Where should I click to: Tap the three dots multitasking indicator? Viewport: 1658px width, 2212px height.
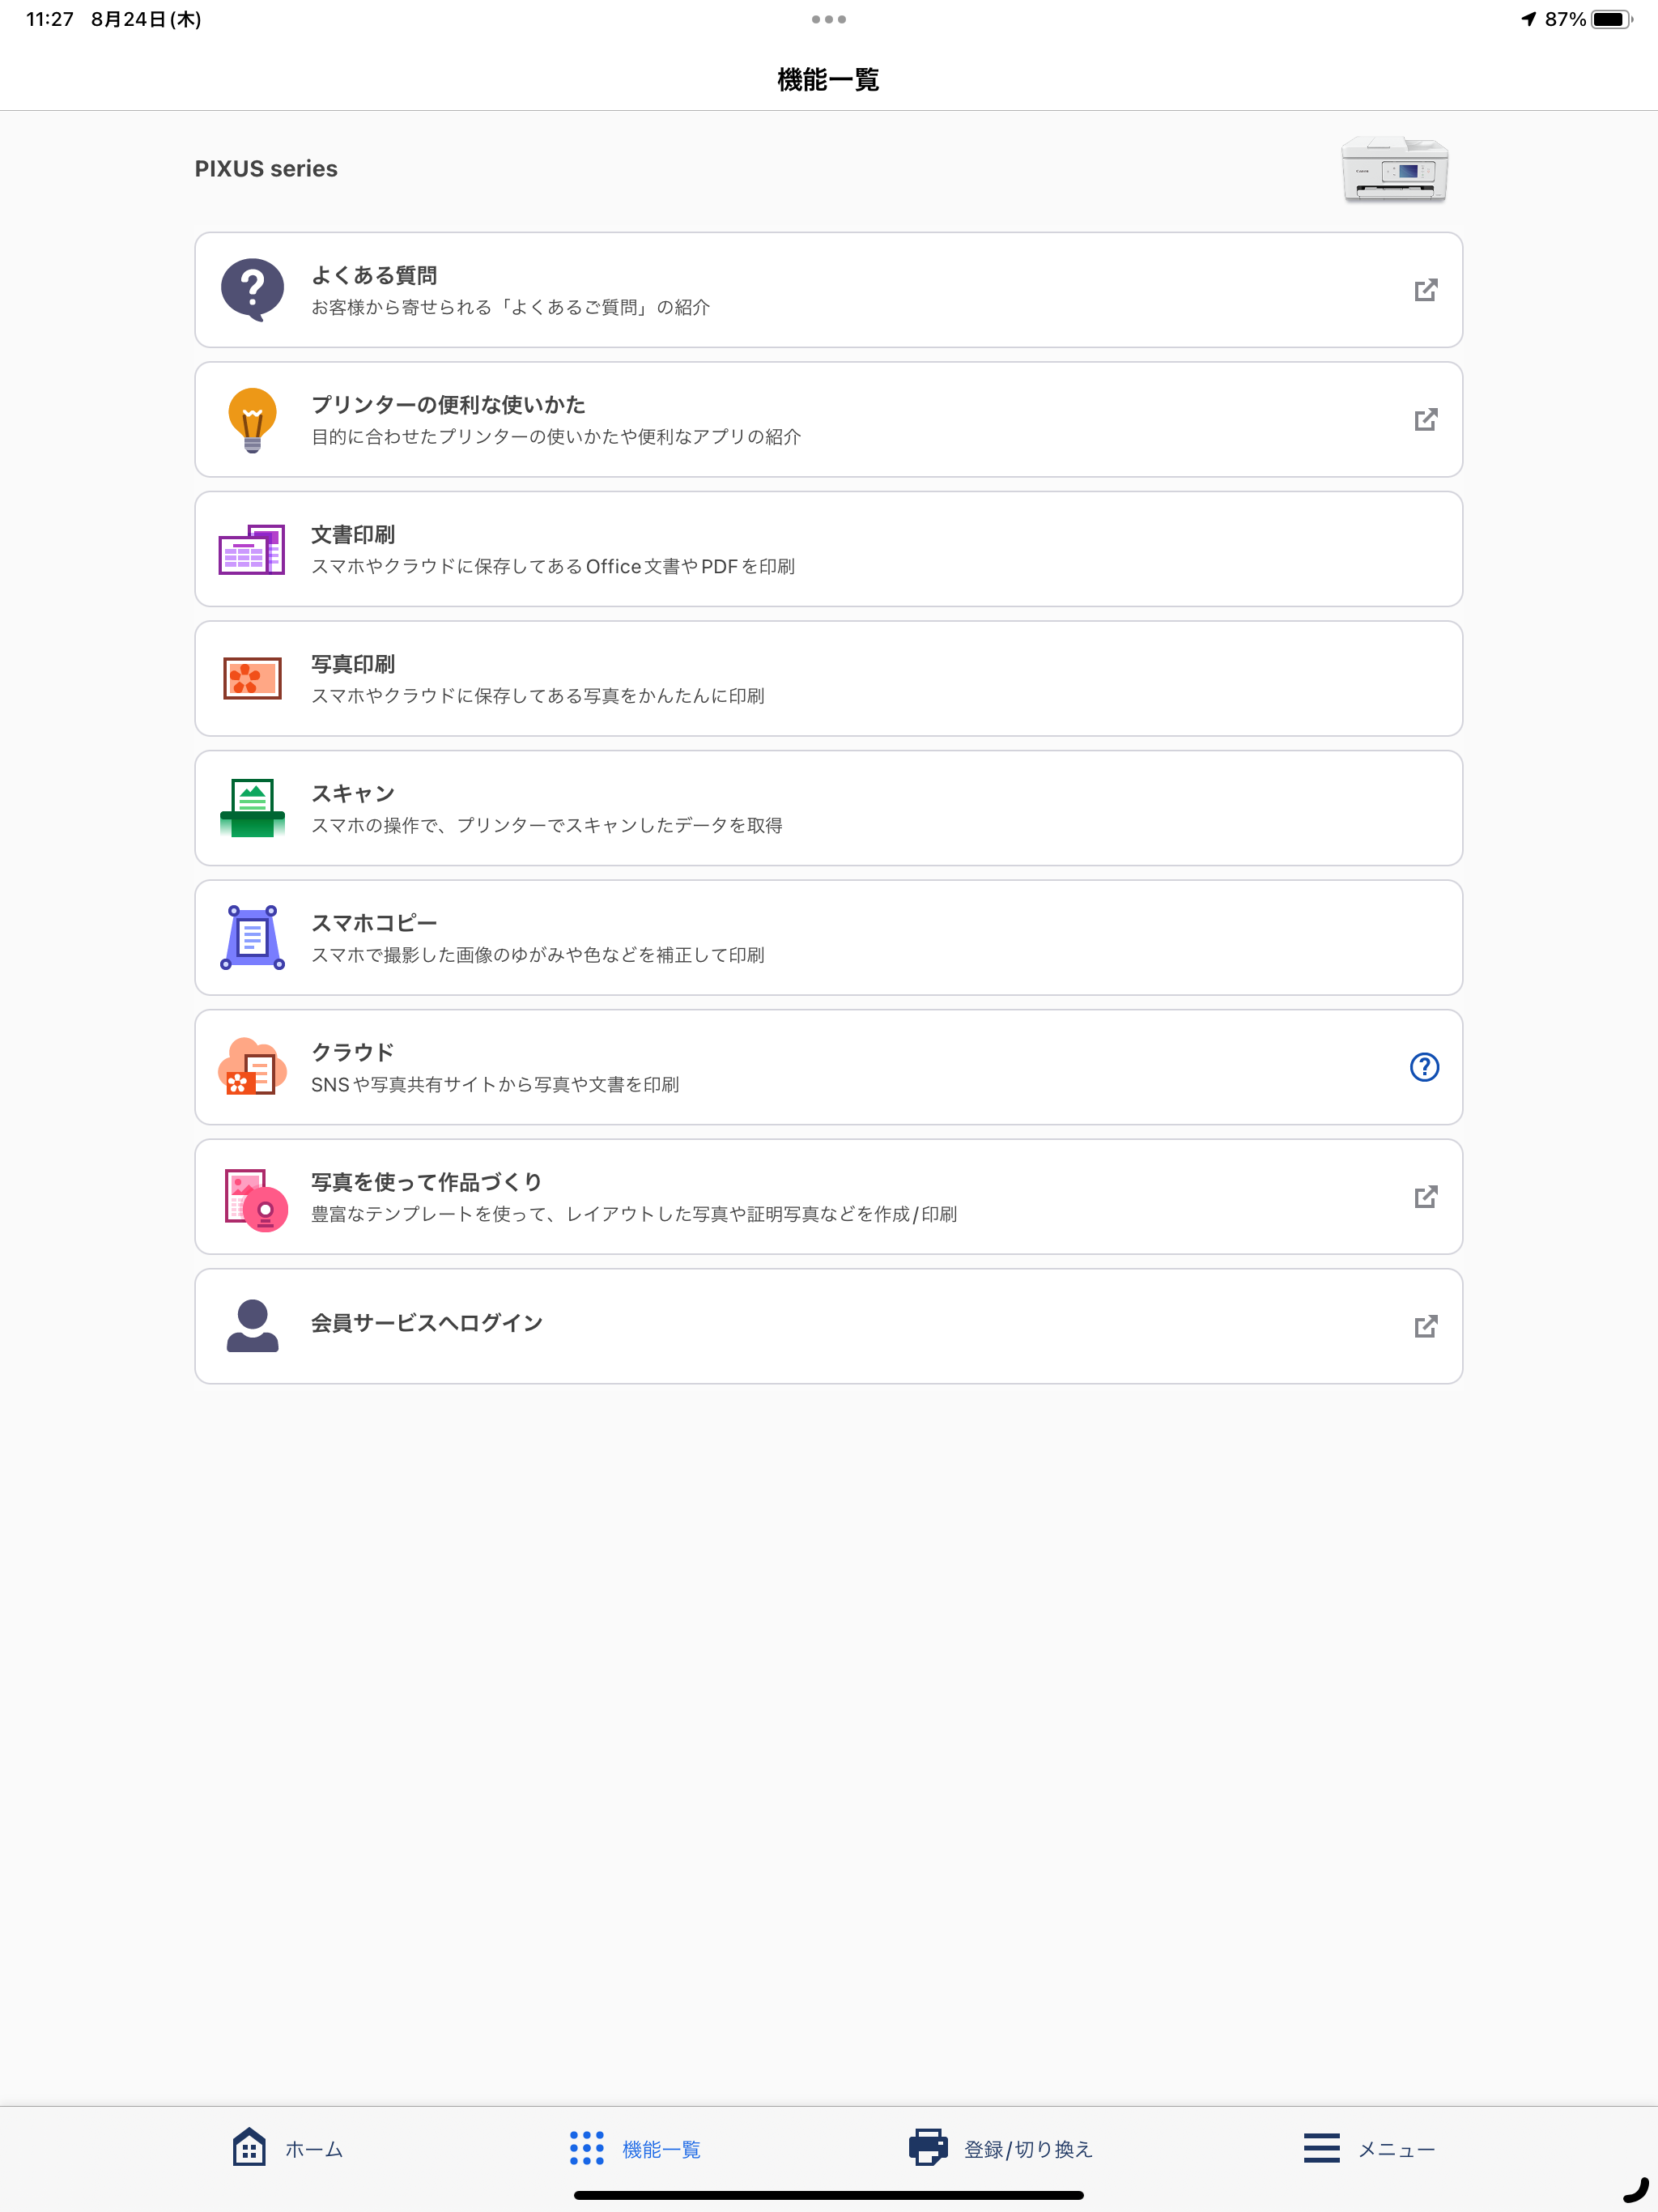828,19
